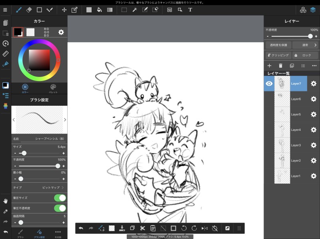The width and height of the screenshot is (320, 239).
Task: Add a new layer with plus icon
Action: click(x=269, y=65)
